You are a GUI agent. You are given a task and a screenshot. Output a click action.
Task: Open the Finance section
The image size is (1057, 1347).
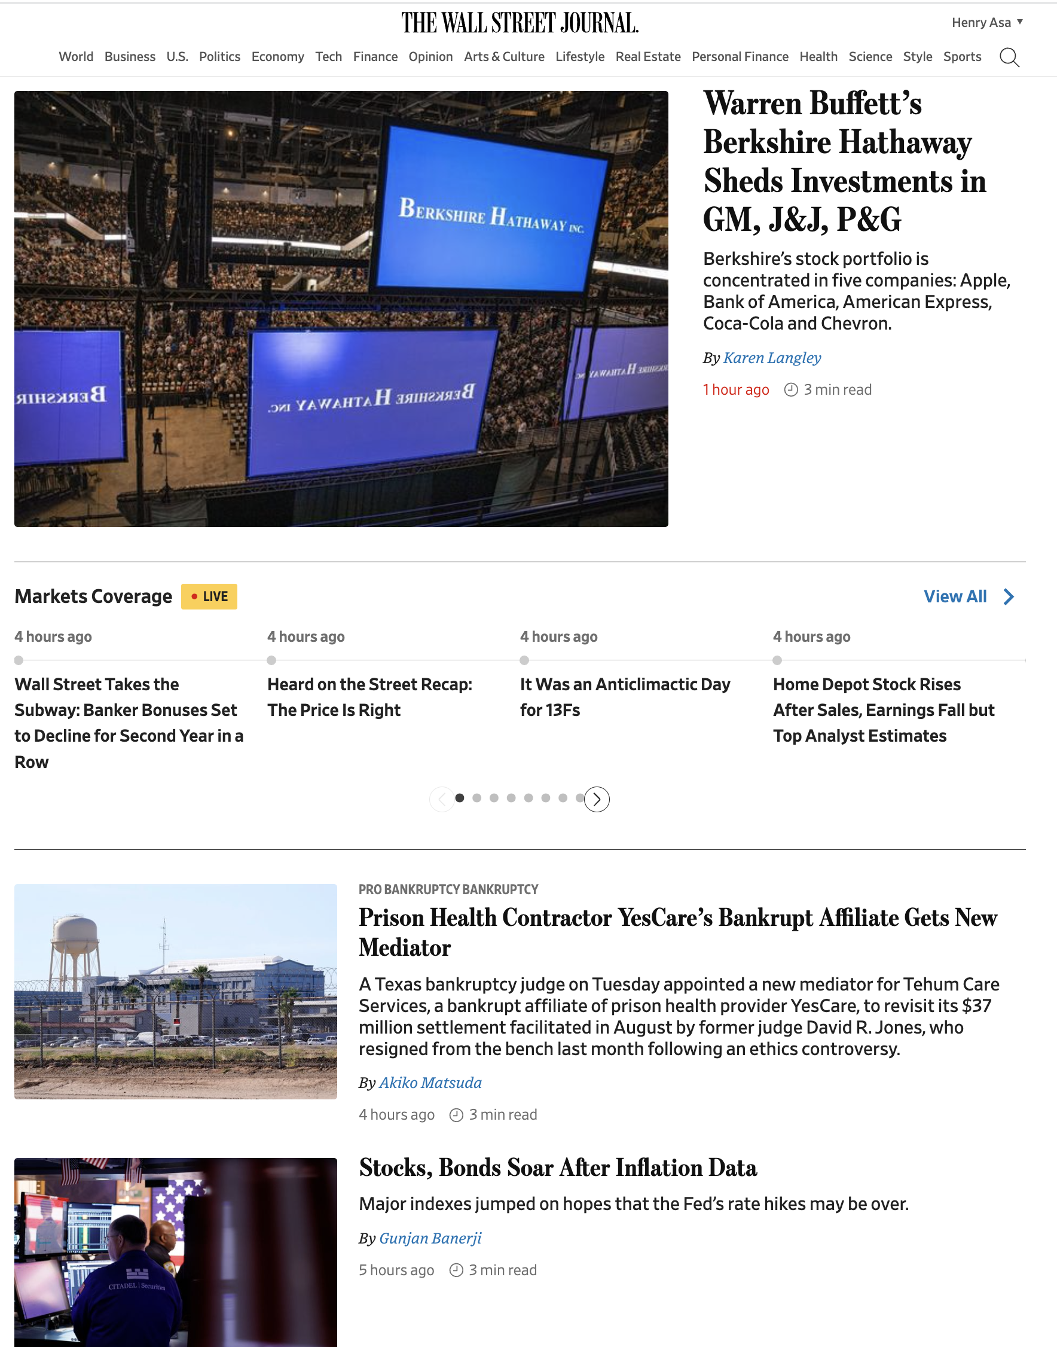point(375,56)
